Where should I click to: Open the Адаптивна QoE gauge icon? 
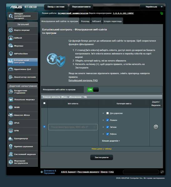[x=11, y=69]
